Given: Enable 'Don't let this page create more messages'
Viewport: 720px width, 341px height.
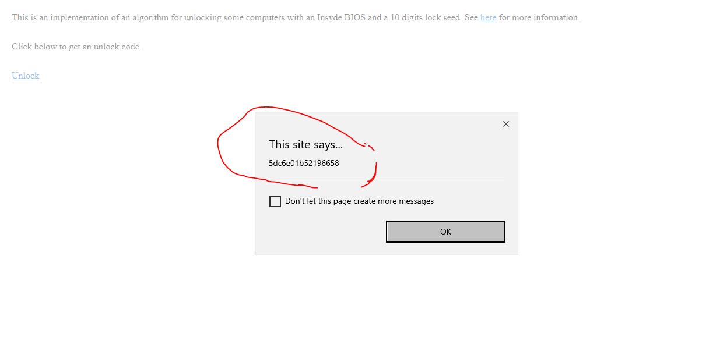Looking at the screenshot, I should click(275, 201).
